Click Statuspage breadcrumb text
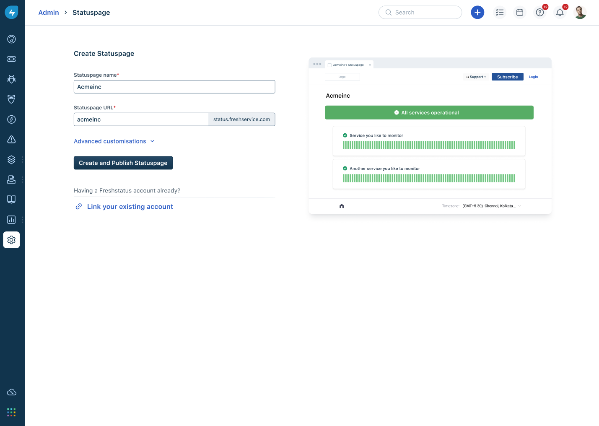 (91, 13)
